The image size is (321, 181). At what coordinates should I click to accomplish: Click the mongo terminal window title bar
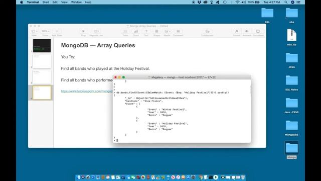pyautogui.click(x=182, y=77)
